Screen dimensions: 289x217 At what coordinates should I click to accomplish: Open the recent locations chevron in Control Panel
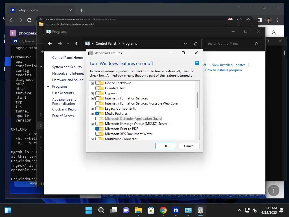coord(68,44)
